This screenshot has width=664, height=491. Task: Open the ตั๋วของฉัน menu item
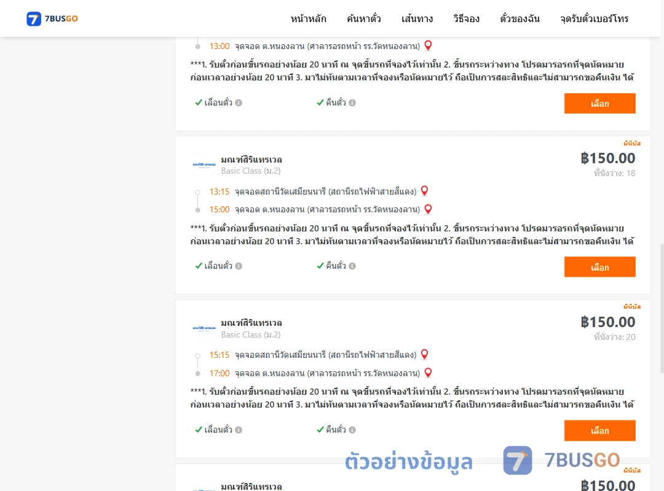click(x=520, y=18)
